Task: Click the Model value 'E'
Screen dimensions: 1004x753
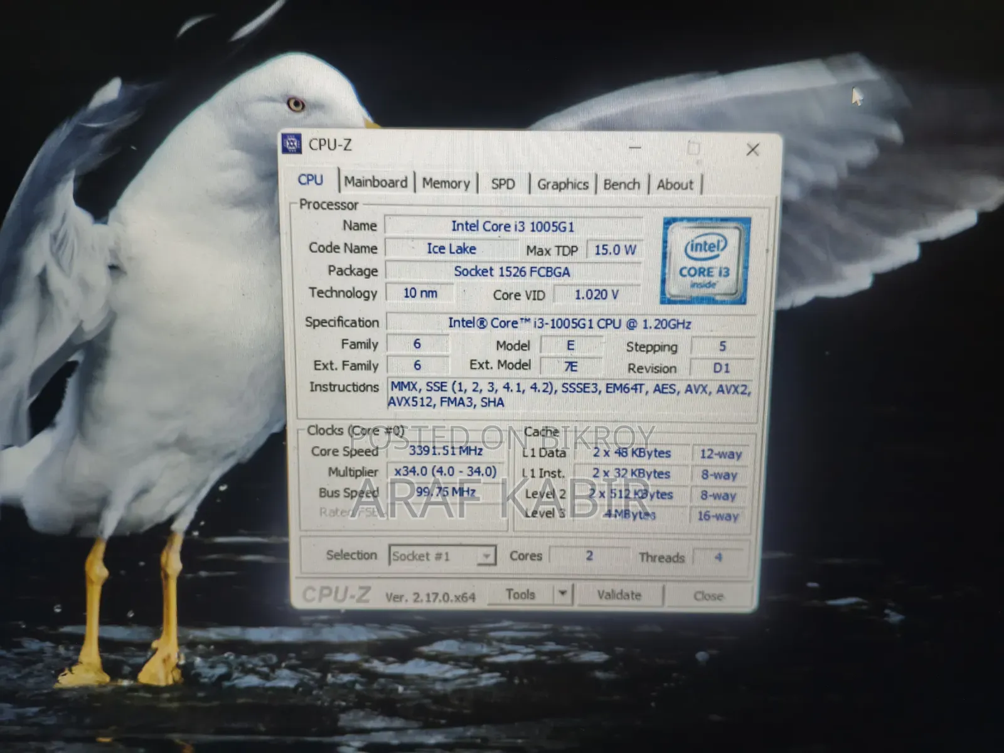Action: 571,345
